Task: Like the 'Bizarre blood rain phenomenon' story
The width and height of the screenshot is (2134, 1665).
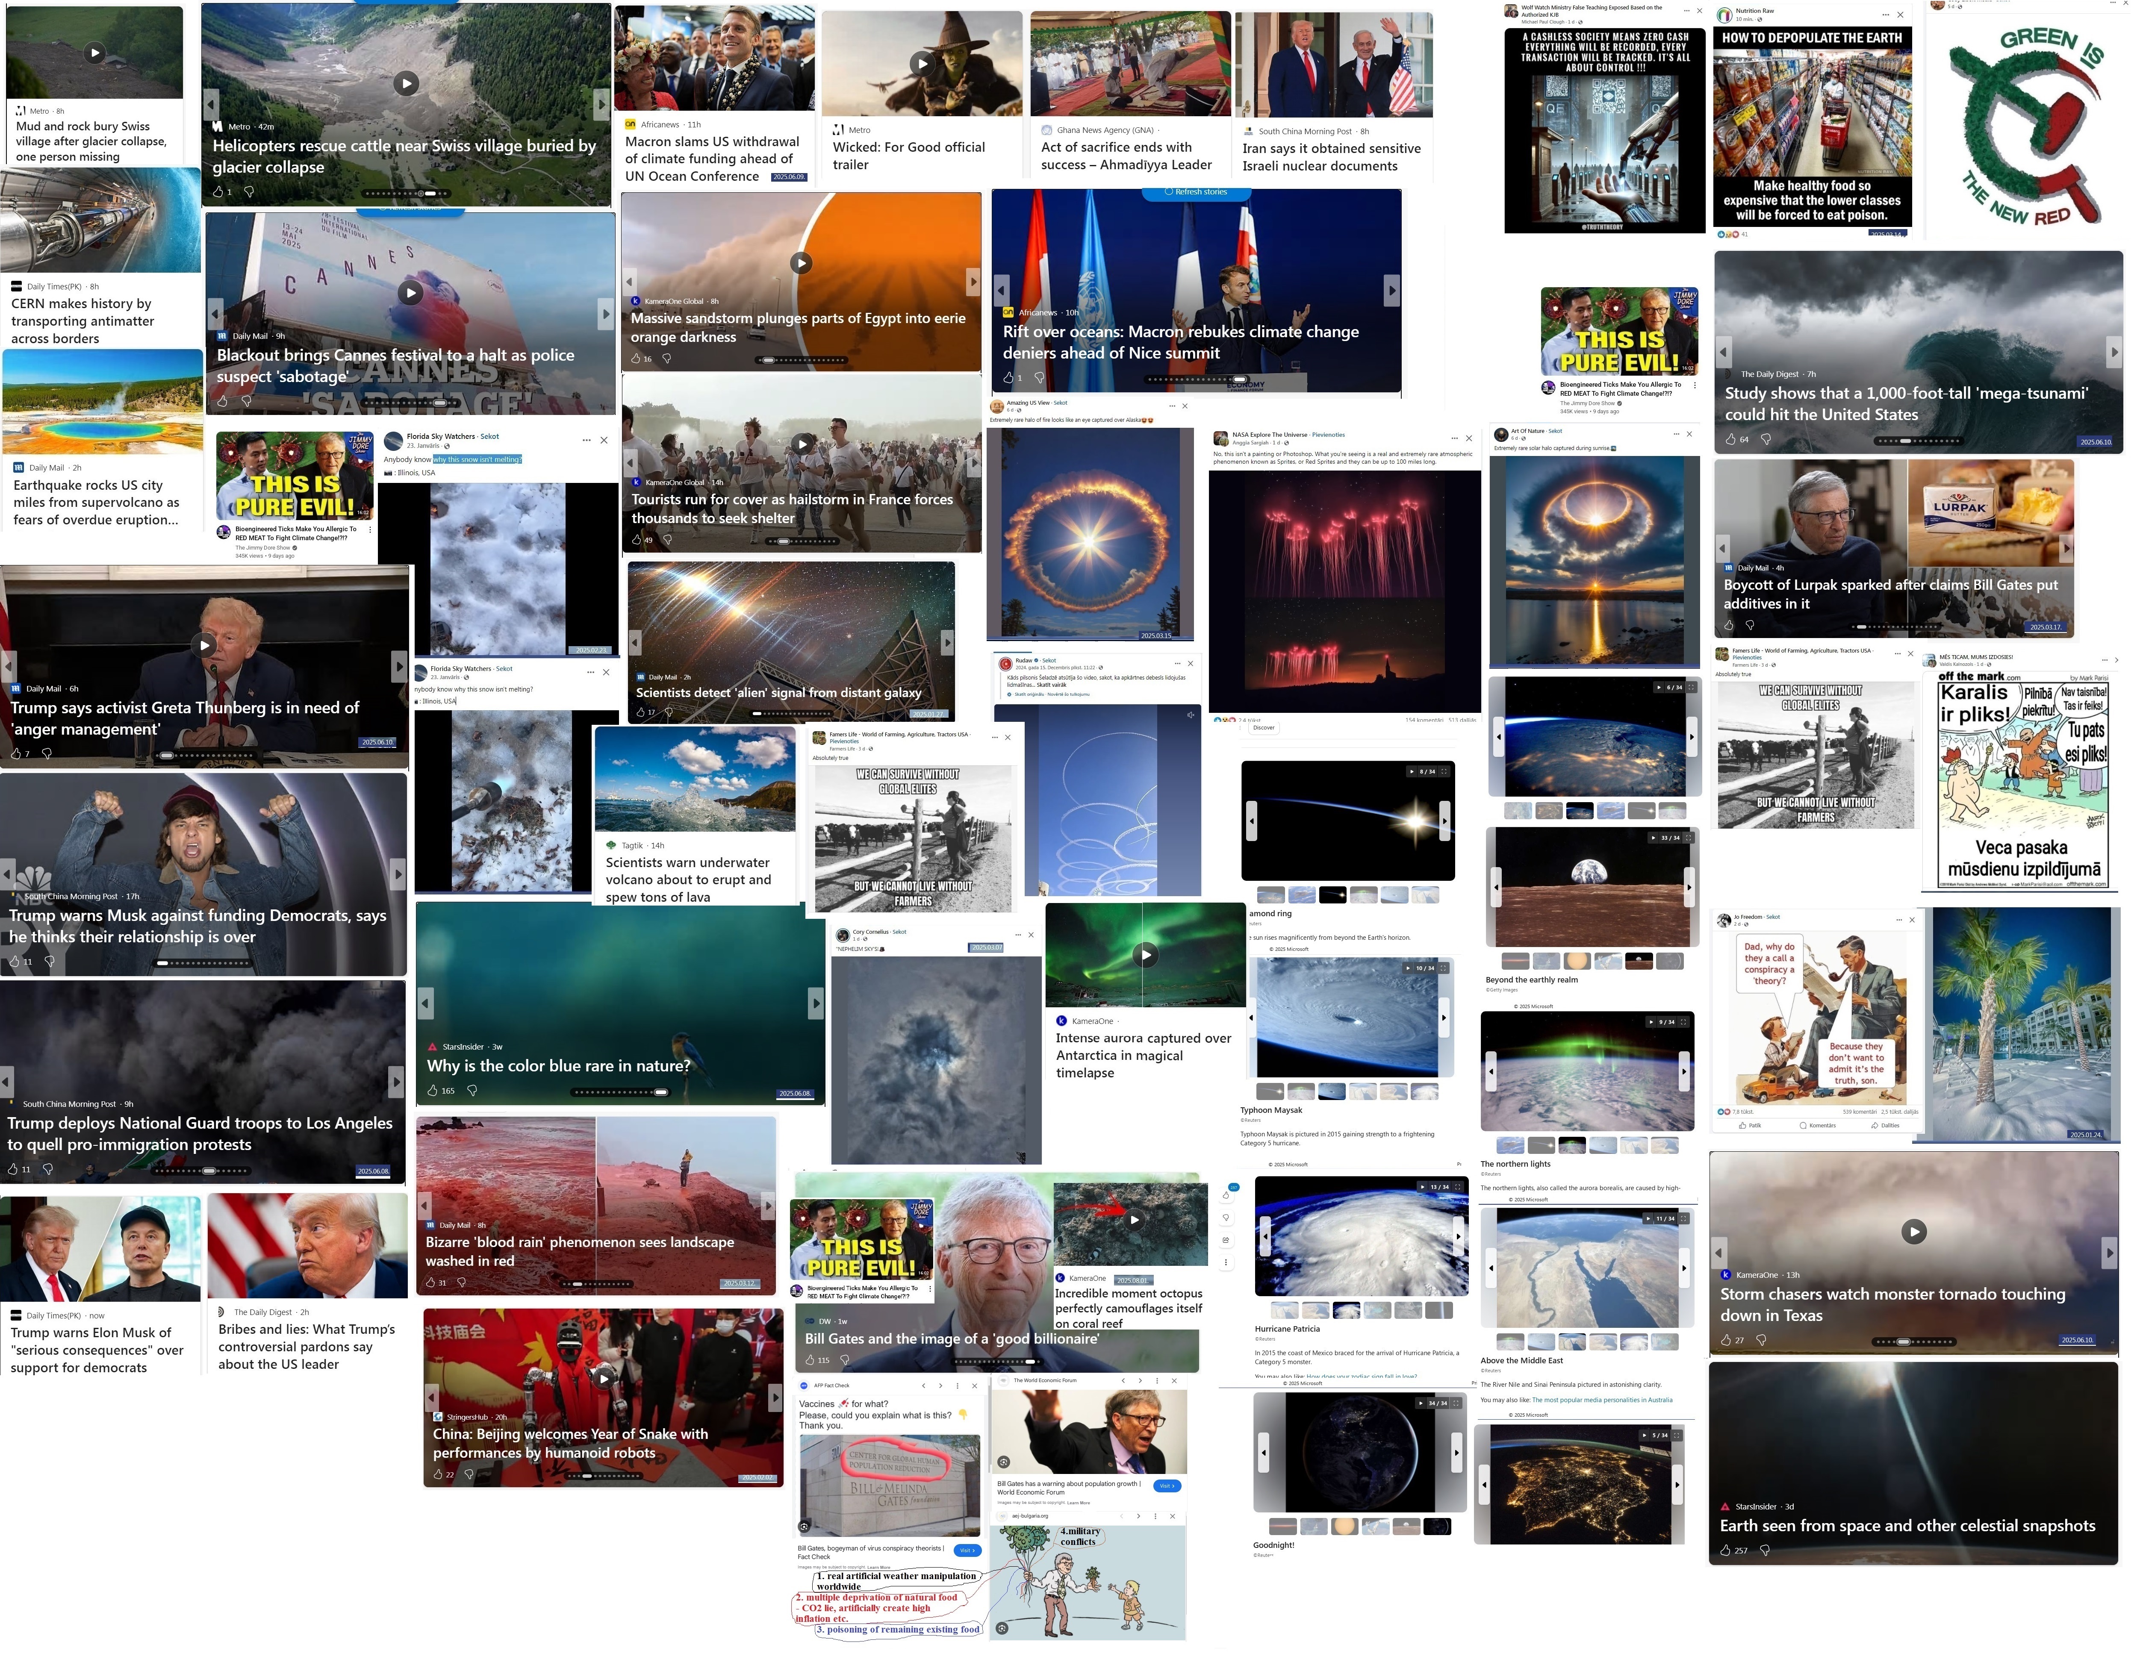Action: coord(431,1282)
